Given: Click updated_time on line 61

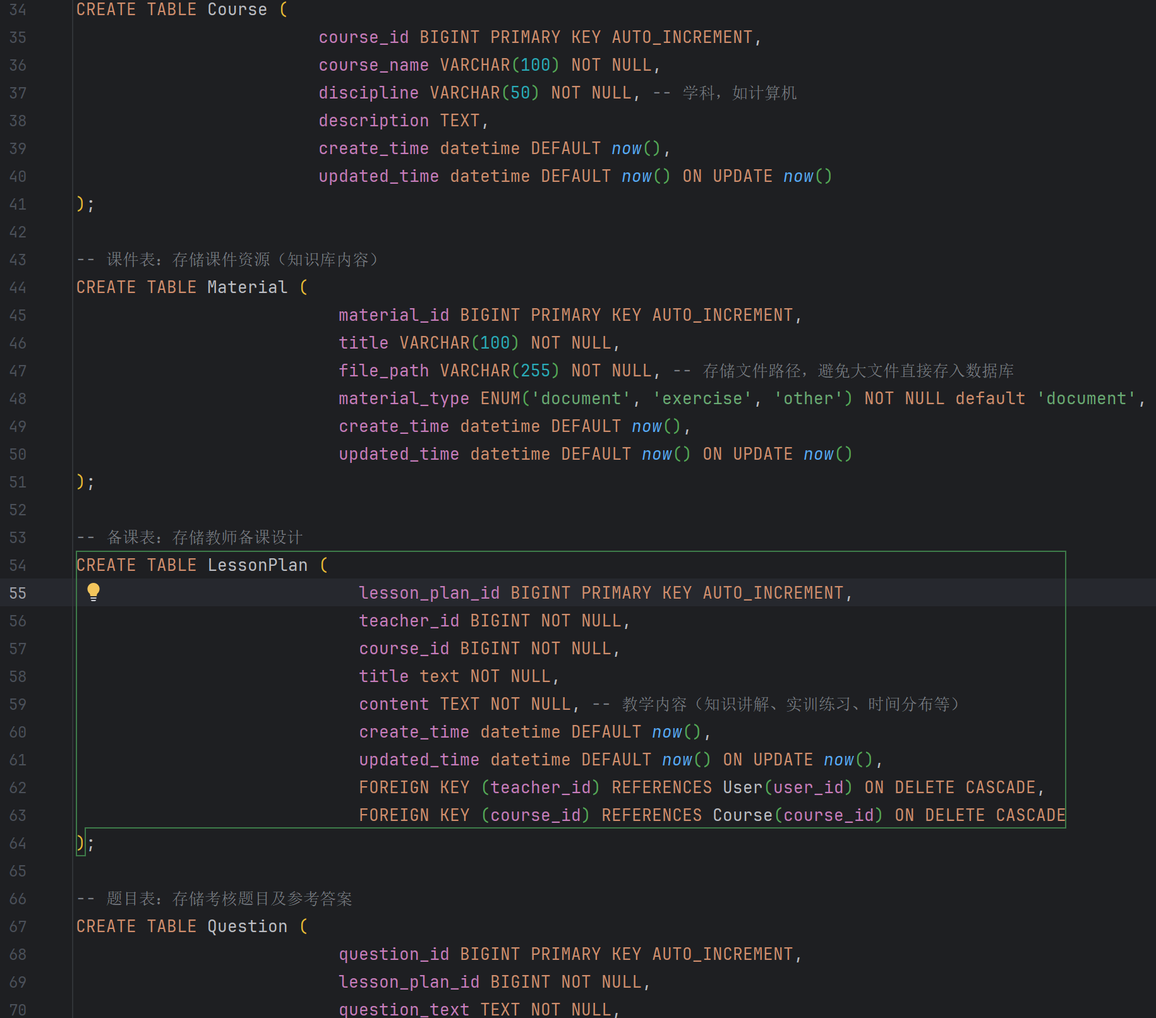Looking at the screenshot, I should coord(419,760).
